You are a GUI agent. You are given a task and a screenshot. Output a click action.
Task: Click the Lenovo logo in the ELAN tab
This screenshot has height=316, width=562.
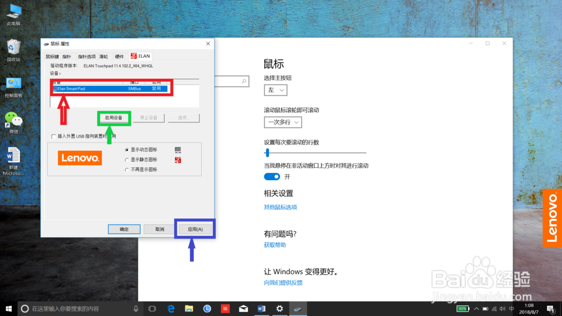(80, 158)
